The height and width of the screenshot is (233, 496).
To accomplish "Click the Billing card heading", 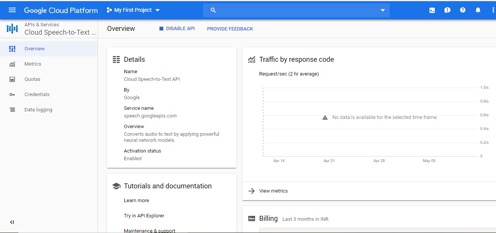I will click(268, 219).
